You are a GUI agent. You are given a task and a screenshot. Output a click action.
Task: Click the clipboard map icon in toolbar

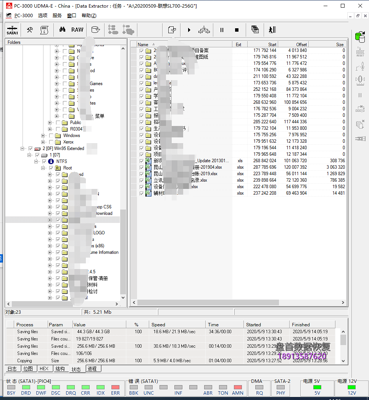pos(44,30)
